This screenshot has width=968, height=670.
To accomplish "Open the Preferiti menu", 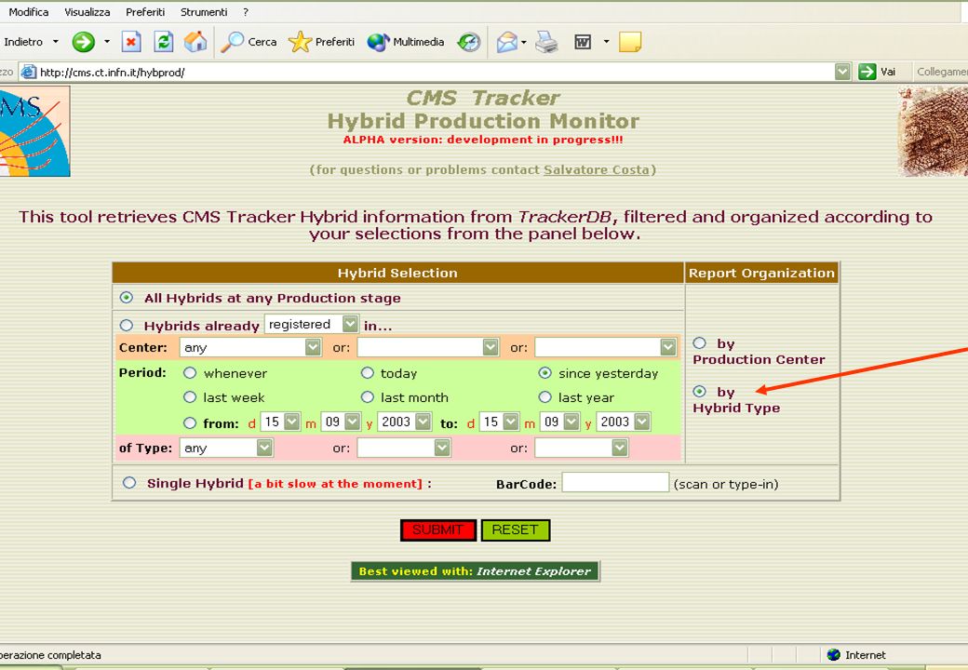I will click(145, 12).
